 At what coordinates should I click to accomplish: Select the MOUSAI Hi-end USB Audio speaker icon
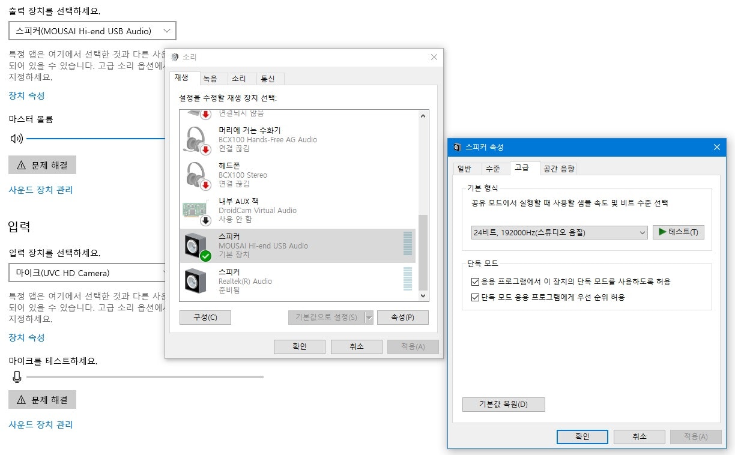point(197,246)
